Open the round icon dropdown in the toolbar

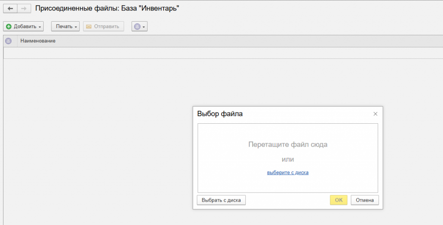(139, 26)
